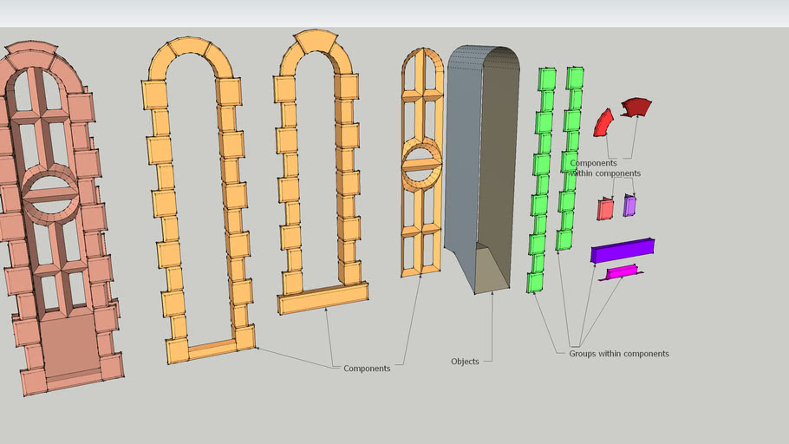
Task: Select the wide sill under the keystone arch
Action: (323, 298)
